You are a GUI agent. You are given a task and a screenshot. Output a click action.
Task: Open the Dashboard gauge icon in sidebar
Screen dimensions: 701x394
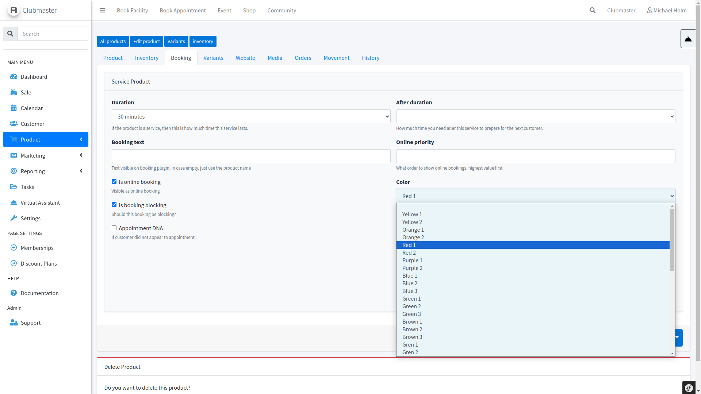click(14, 77)
